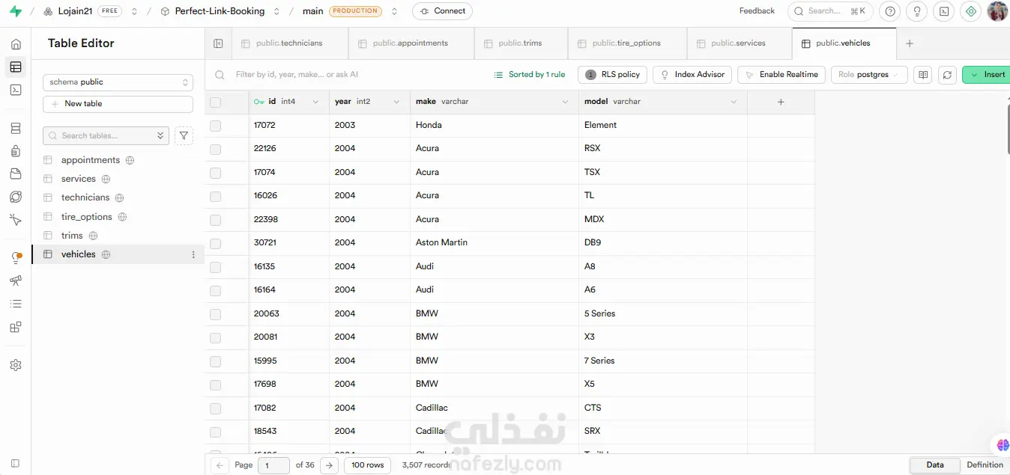Click the green Insert button

pyautogui.click(x=987, y=75)
